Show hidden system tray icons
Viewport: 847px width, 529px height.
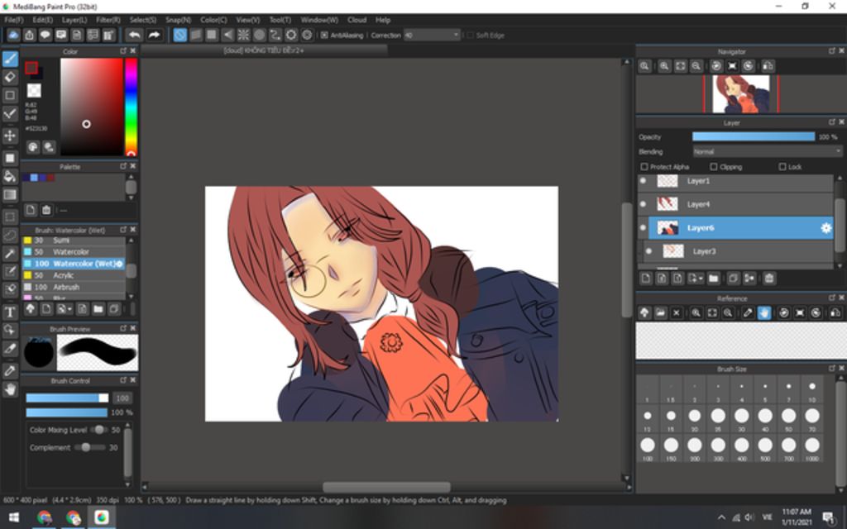pos(721,517)
